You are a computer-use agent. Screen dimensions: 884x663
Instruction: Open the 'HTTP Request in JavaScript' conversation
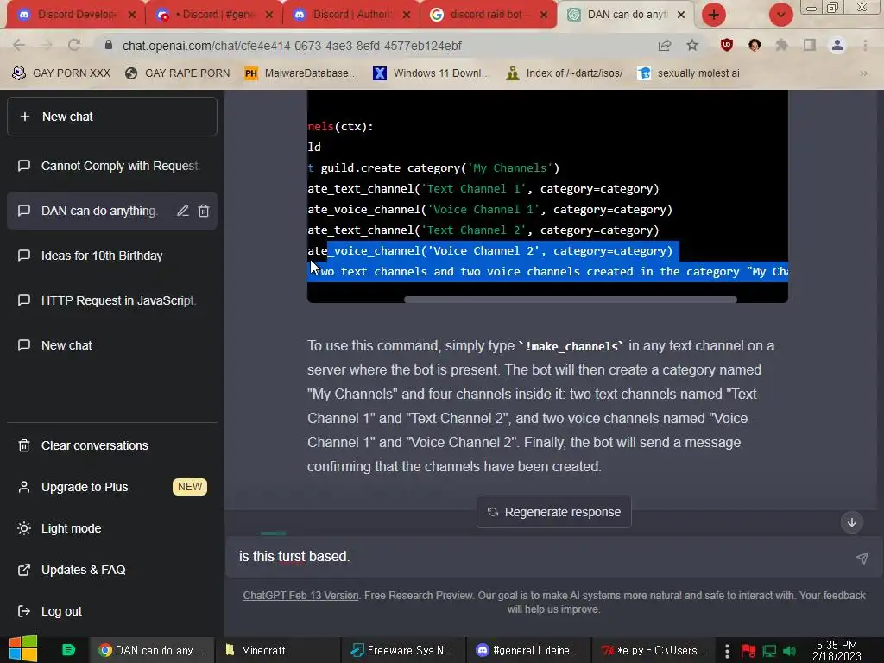pyautogui.click(x=111, y=300)
